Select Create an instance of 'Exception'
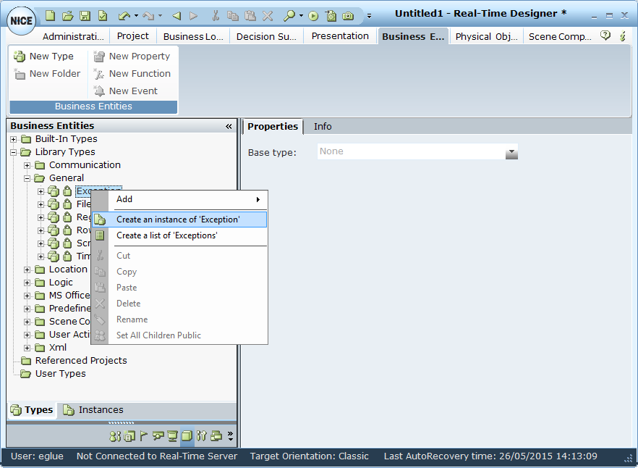Screen dimensions: 638x468 (x=178, y=220)
